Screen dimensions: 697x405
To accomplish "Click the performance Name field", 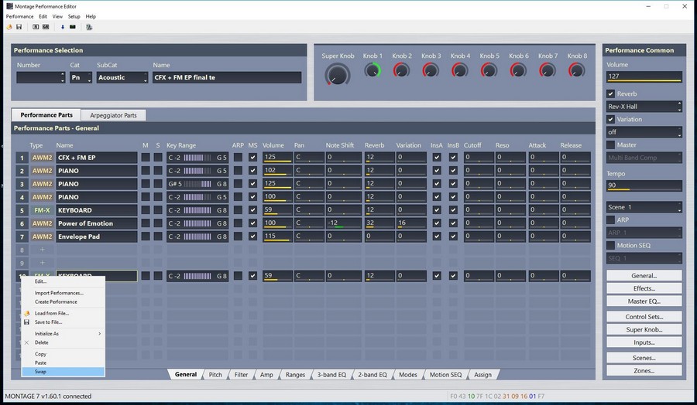I will (x=227, y=77).
